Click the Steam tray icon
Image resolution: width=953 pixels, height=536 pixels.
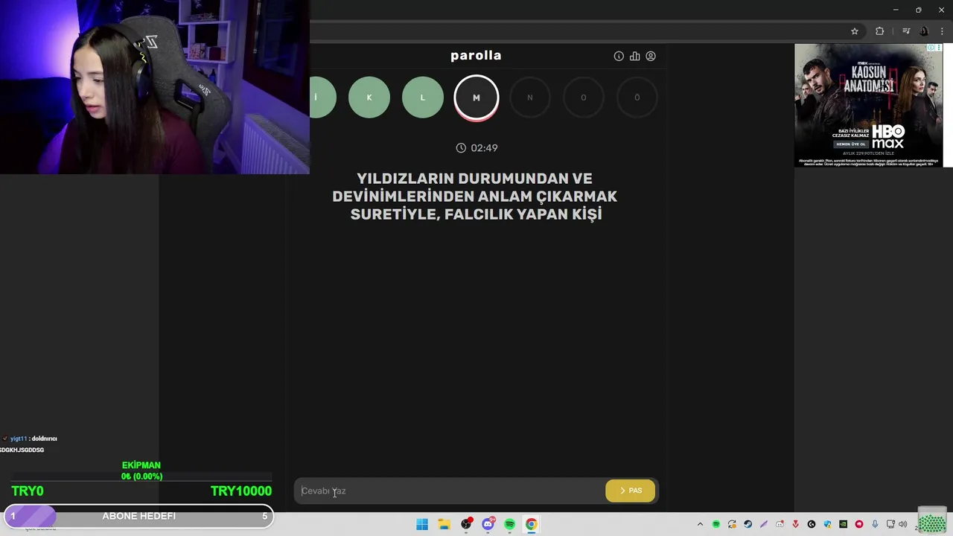point(748,524)
